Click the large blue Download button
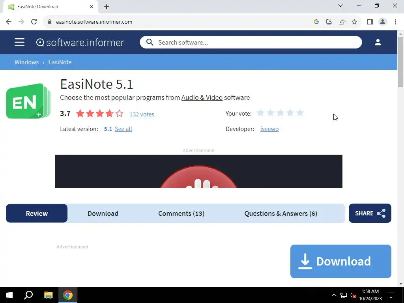This screenshot has width=404, height=303. [x=340, y=261]
